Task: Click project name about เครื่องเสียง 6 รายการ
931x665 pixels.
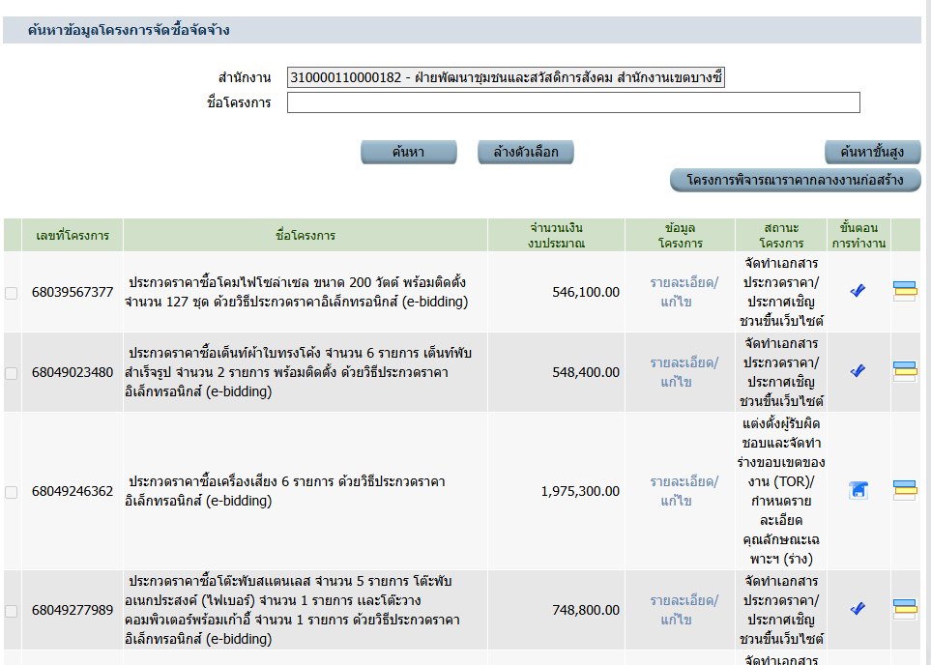Action: point(285,491)
